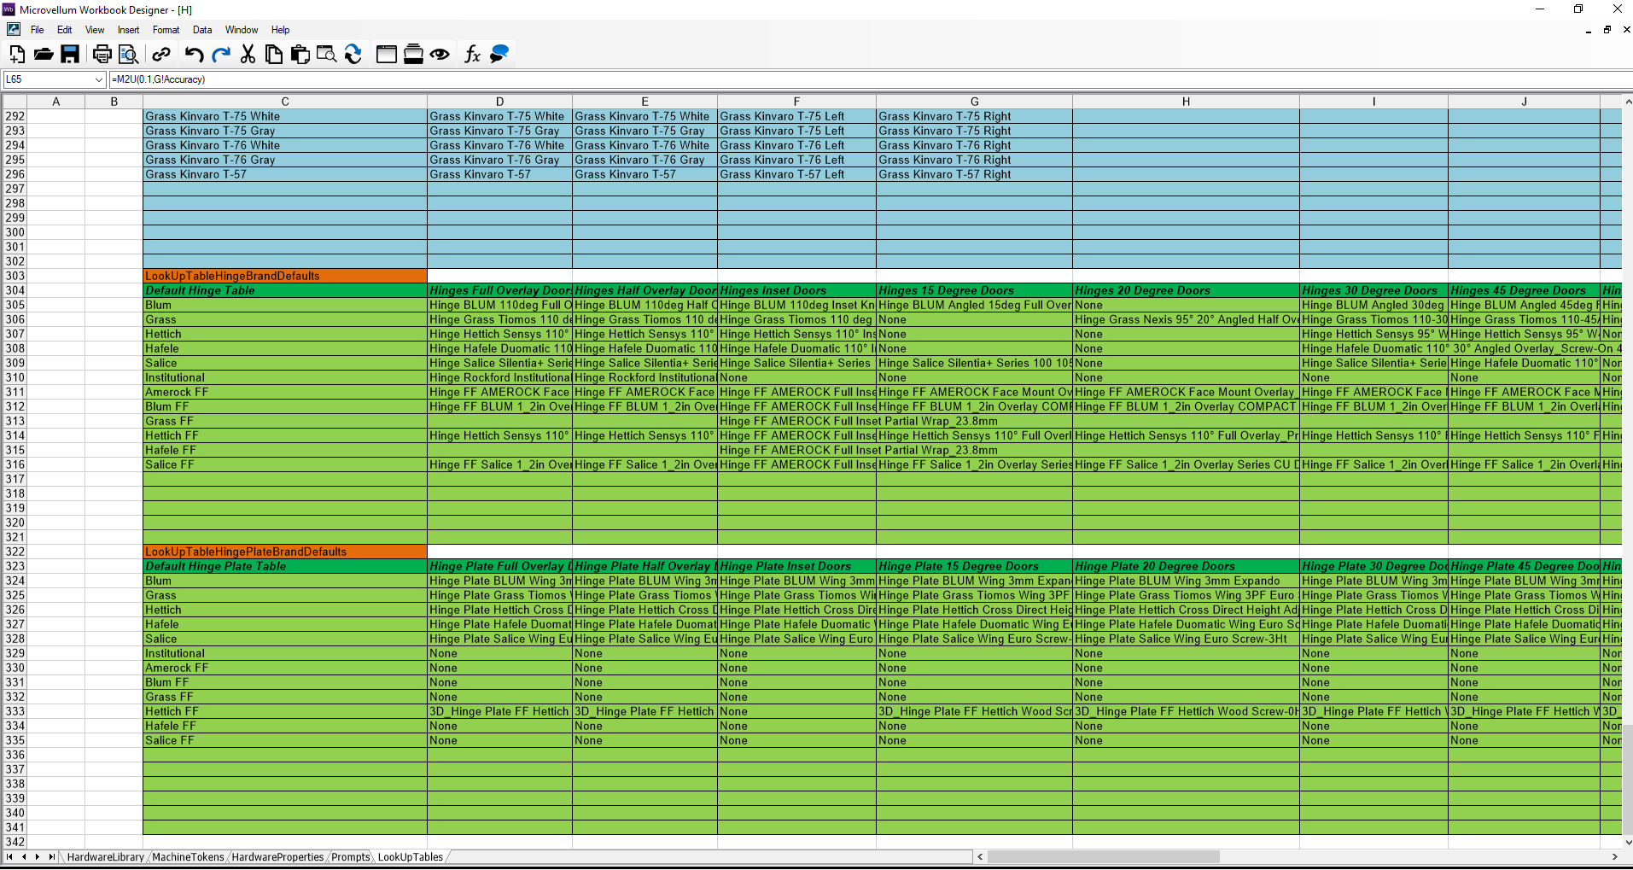
Task: Switch to the HardwareLibrary sheet tab
Action: tap(105, 857)
